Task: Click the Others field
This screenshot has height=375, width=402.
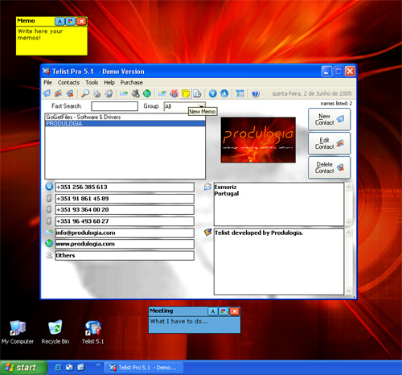Action: pyautogui.click(x=125, y=255)
